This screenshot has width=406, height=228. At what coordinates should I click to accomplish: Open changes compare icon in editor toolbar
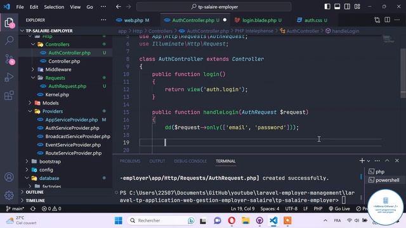pyautogui.click(x=377, y=20)
